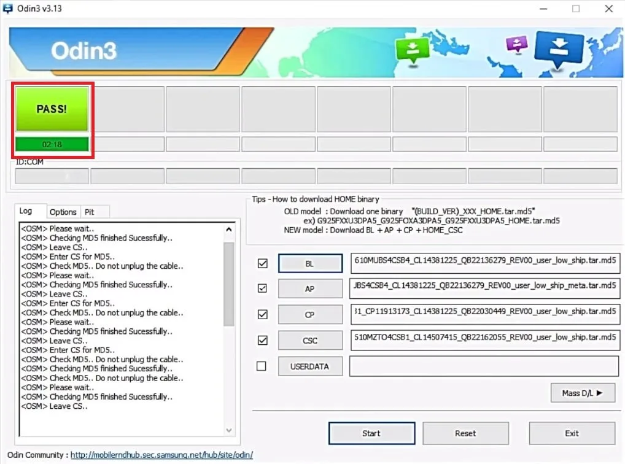This screenshot has width=625, height=464.
Task: Toggle the CP file checkbox
Action: pyautogui.click(x=262, y=314)
